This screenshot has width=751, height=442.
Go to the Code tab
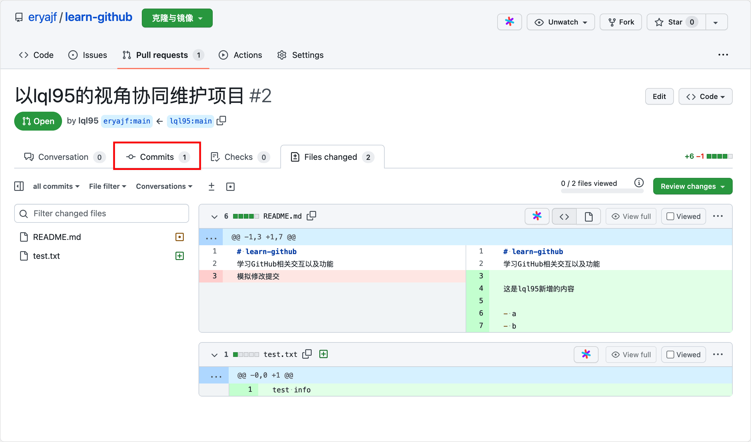point(36,55)
